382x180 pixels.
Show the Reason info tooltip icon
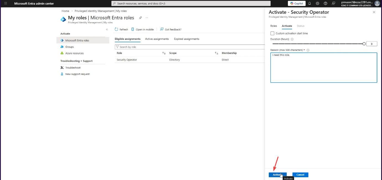pyautogui.click(x=308, y=50)
